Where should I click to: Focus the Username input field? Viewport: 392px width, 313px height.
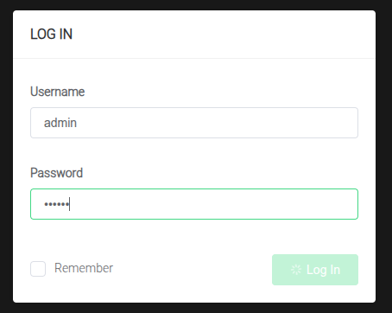(x=194, y=123)
